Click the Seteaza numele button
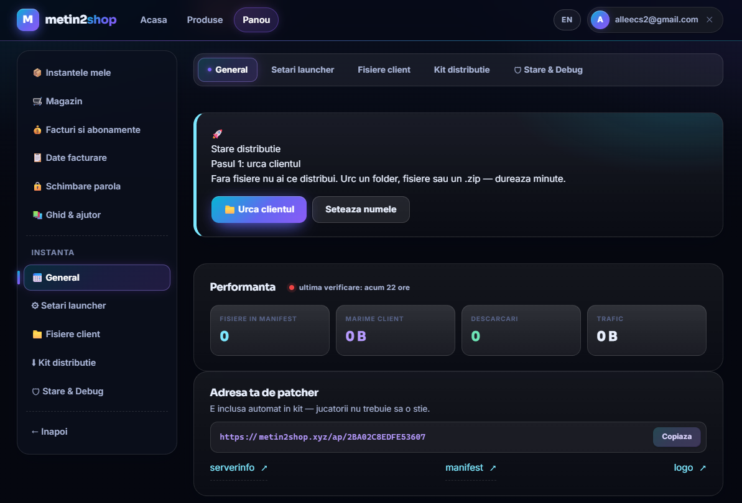742x503 pixels. (x=361, y=210)
